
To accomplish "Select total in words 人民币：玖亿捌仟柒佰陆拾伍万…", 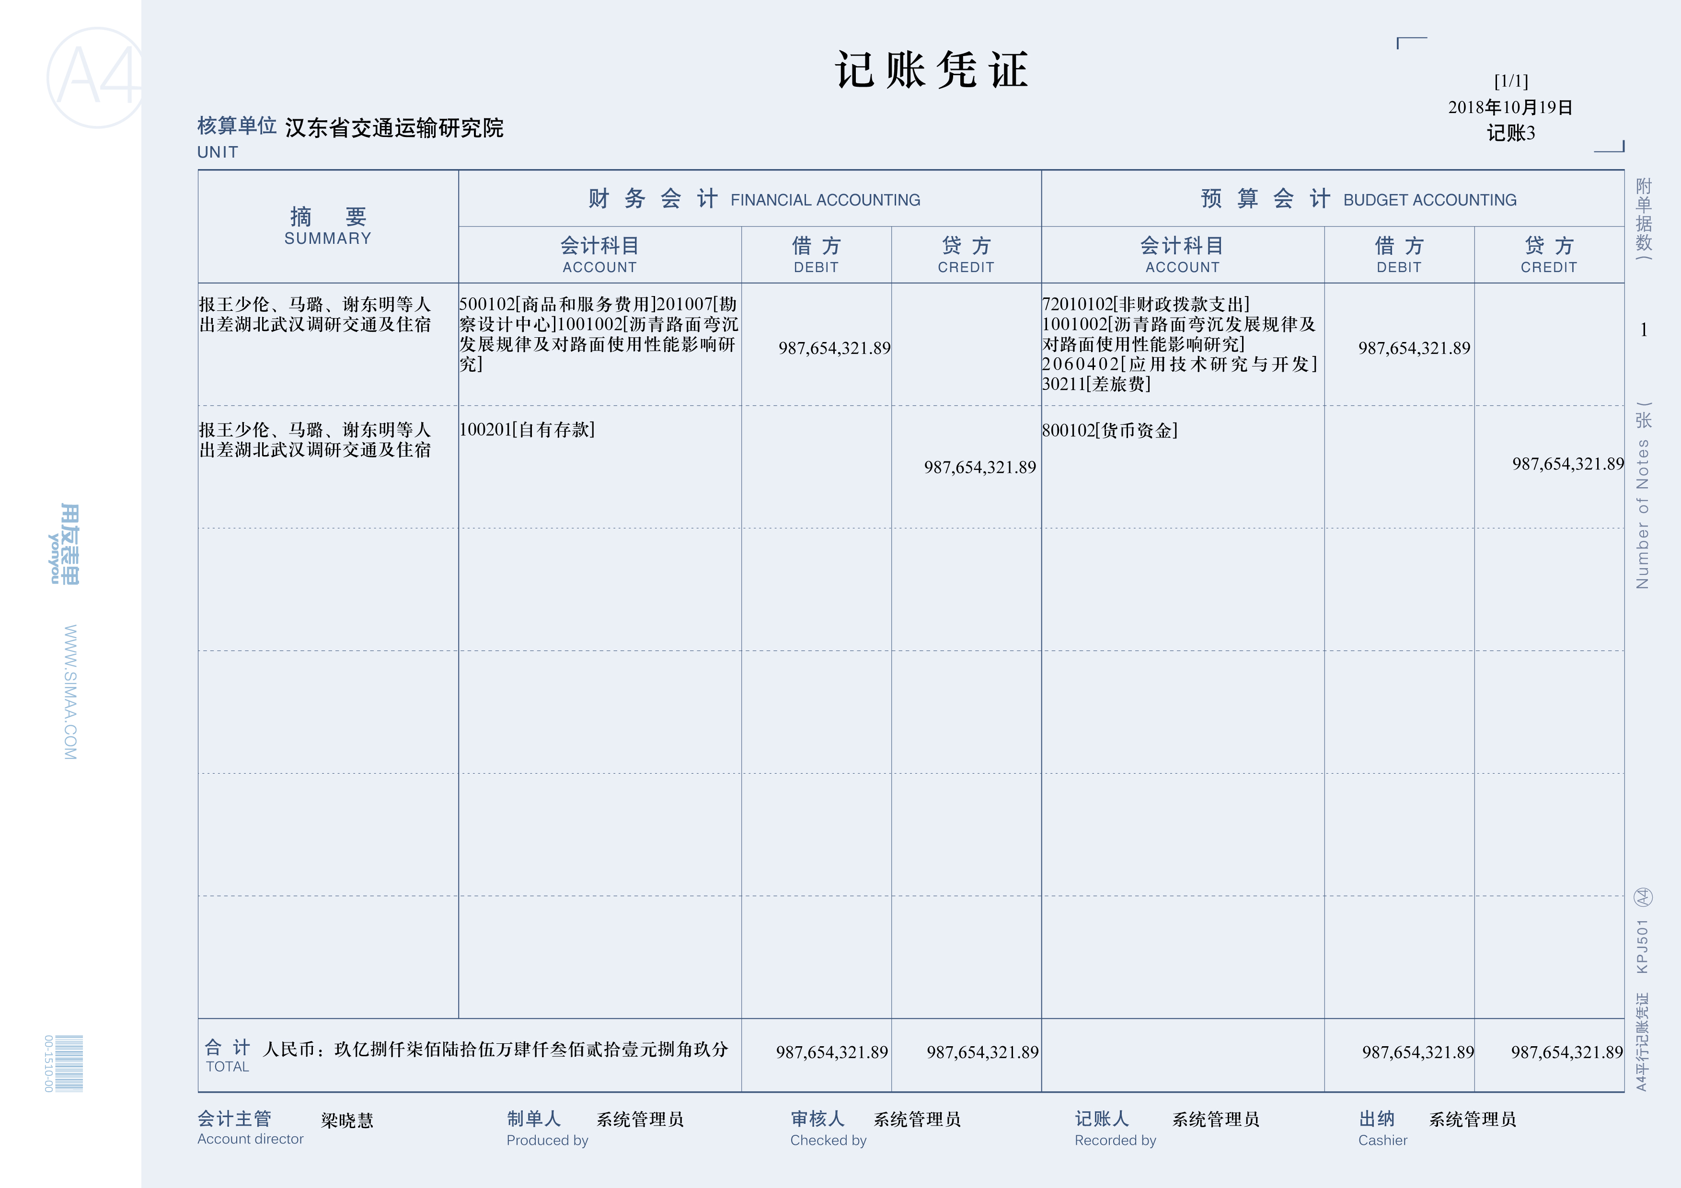I will (x=495, y=1050).
